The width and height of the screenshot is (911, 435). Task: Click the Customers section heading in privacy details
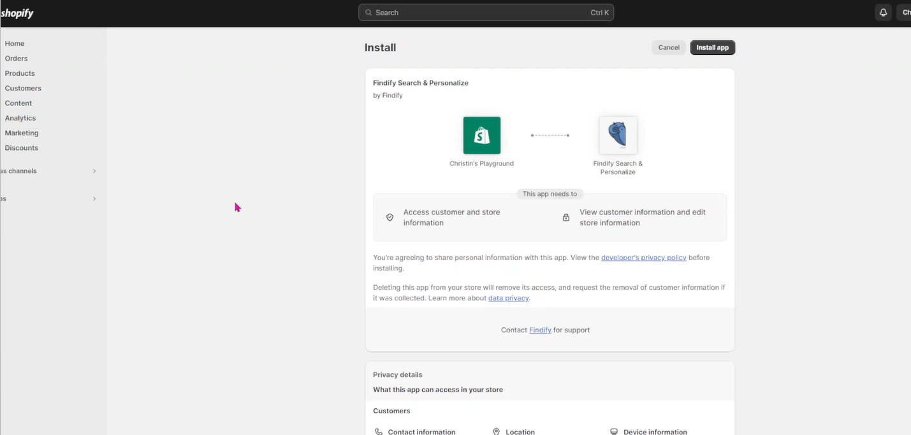coord(391,411)
